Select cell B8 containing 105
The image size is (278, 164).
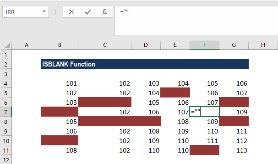60,121
